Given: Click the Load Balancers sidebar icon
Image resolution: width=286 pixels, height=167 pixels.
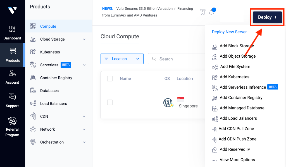Looking at the screenshot, I should [33, 103].
